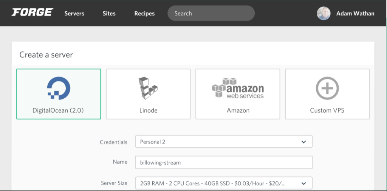The height and width of the screenshot is (191, 387).
Task: Click the Forge logo
Action: pyautogui.click(x=33, y=12)
